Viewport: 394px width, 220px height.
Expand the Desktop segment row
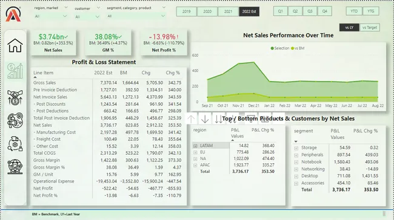tap(296, 176)
